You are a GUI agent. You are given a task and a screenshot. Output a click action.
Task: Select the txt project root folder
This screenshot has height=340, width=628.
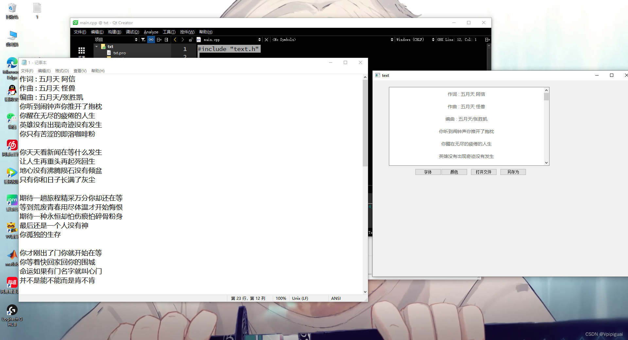(x=107, y=46)
